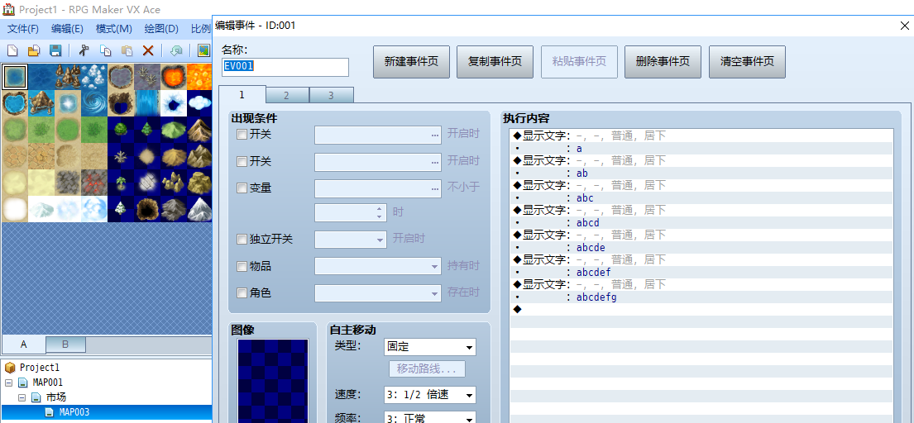Choose the round leafy green tree tile
Viewport: 914px width, 423px height.
pos(120,129)
